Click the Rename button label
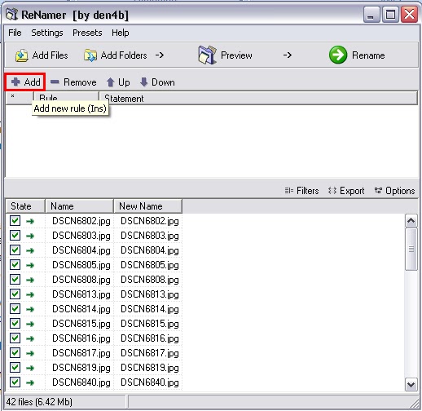This screenshot has width=422, height=411. pyautogui.click(x=368, y=55)
